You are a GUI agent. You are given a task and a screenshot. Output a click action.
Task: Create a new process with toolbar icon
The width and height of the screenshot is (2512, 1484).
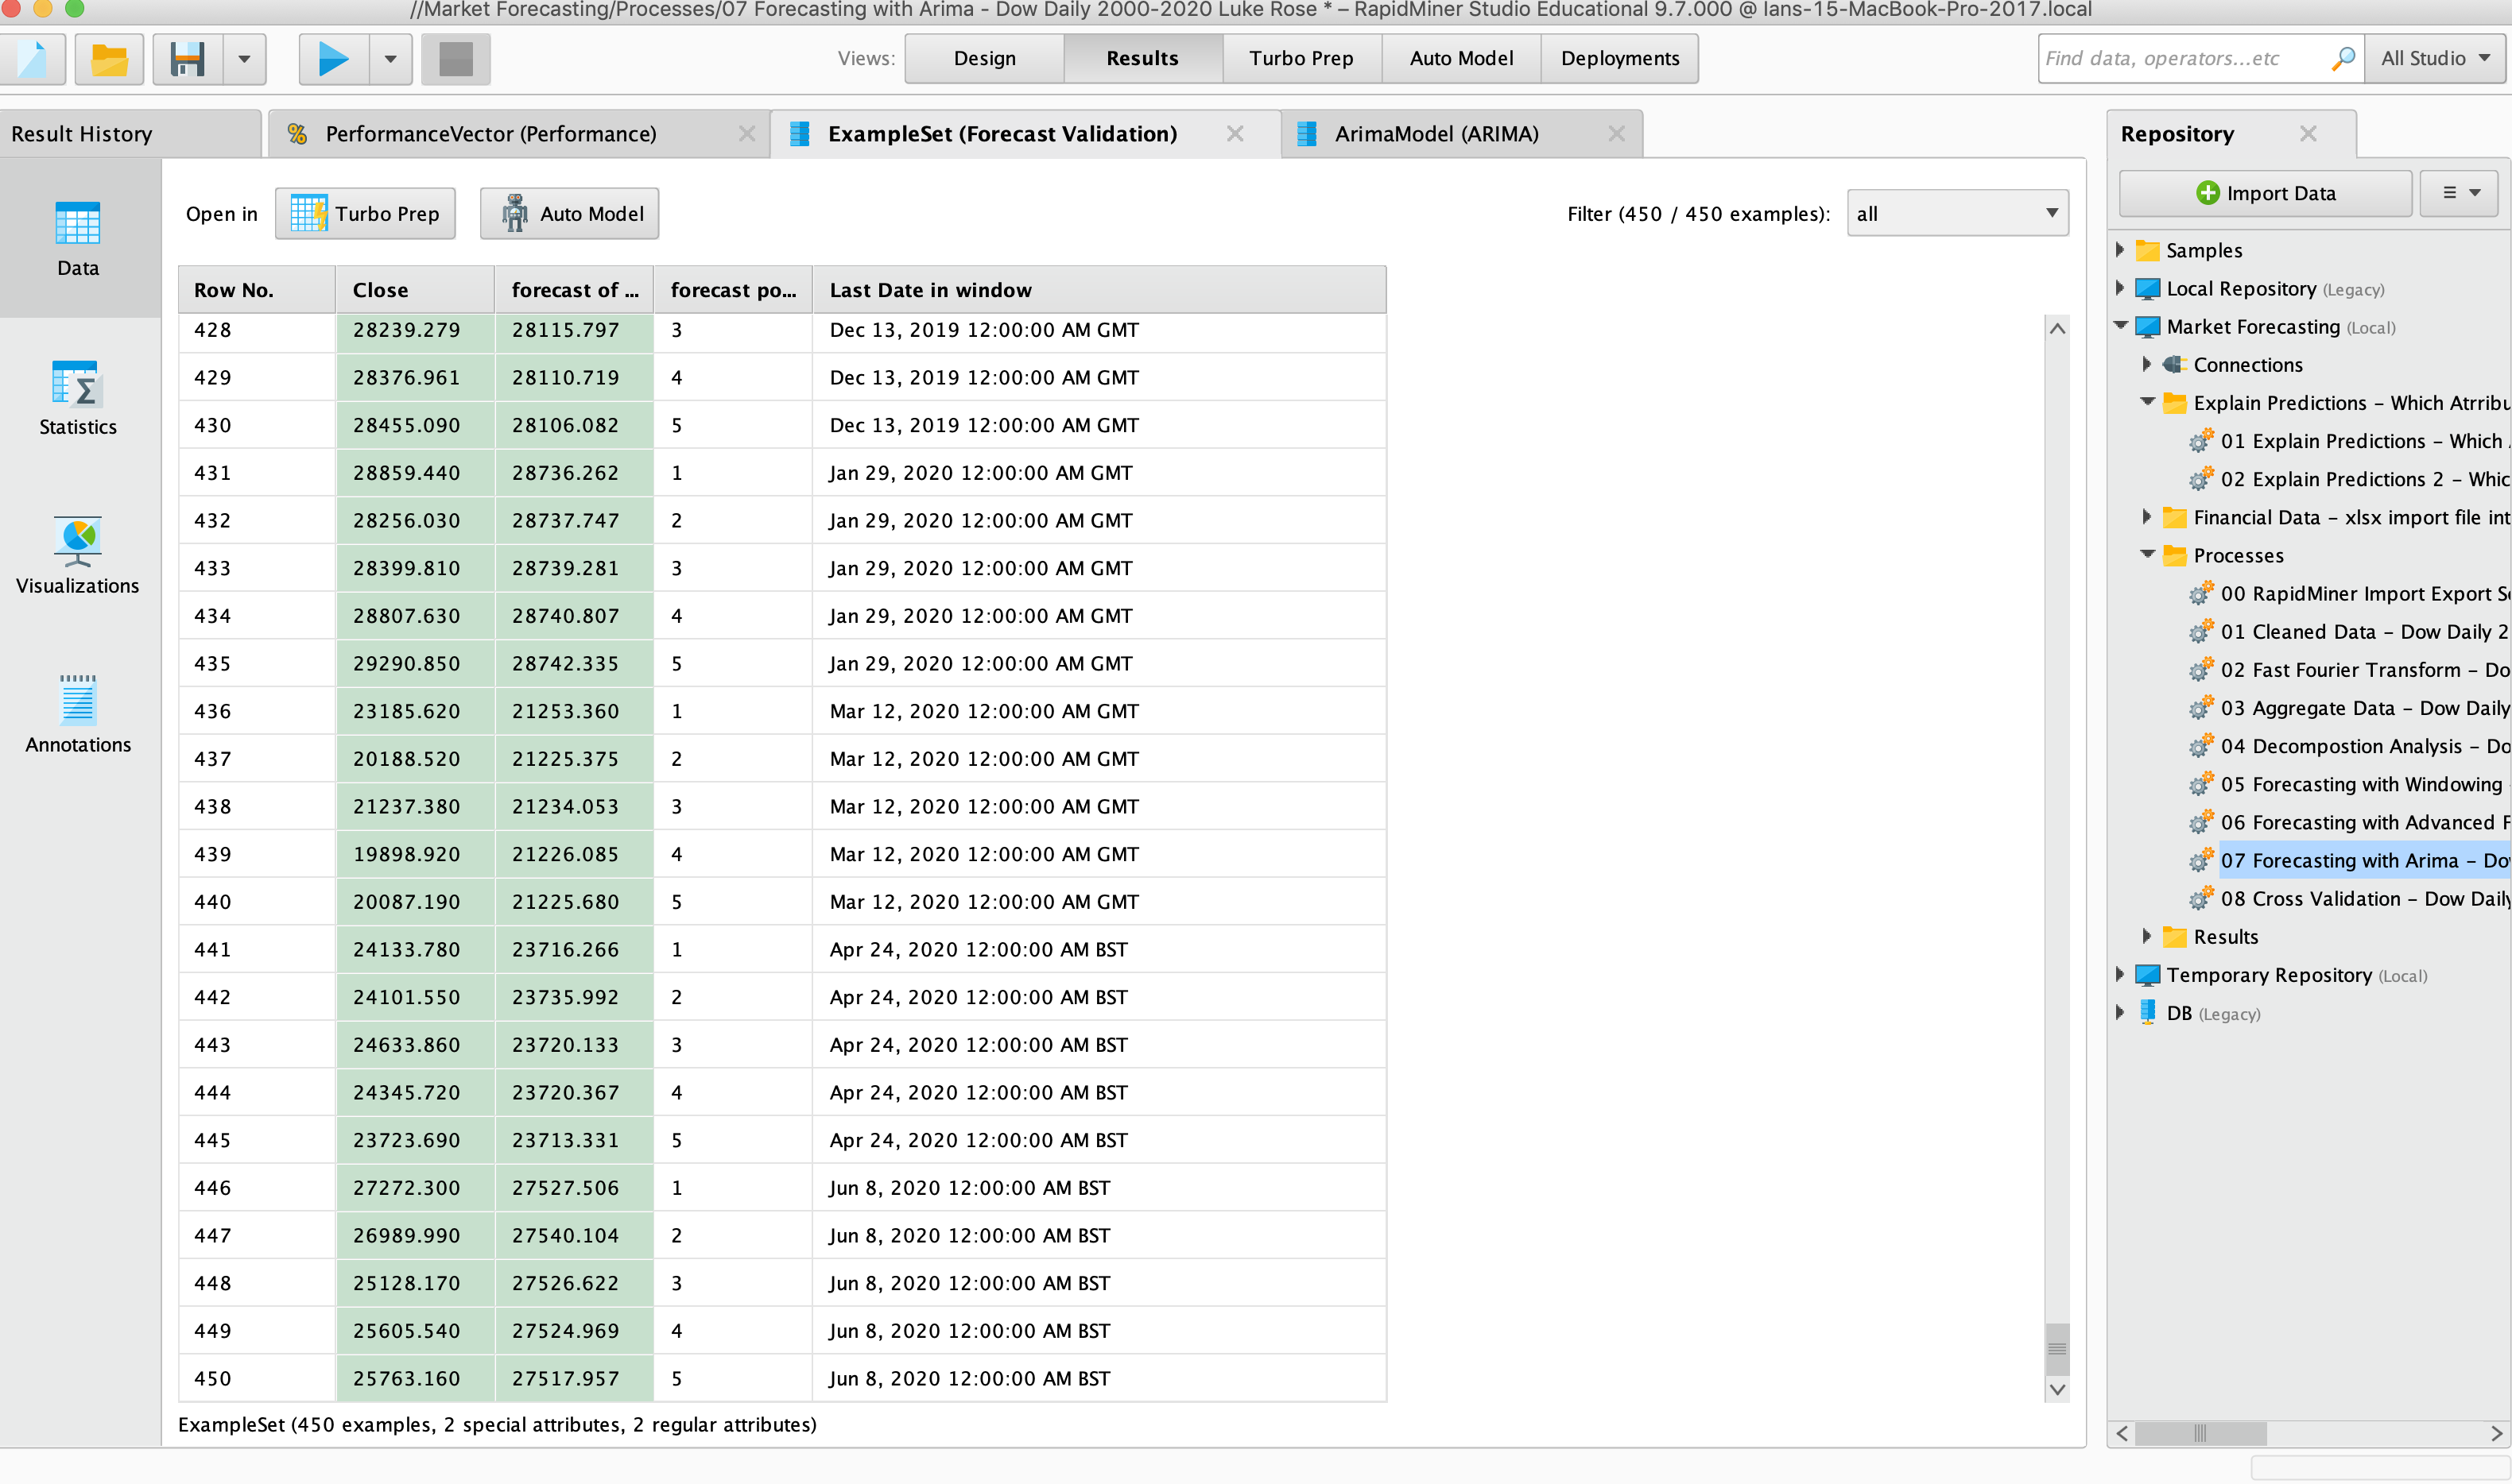coord(32,59)
